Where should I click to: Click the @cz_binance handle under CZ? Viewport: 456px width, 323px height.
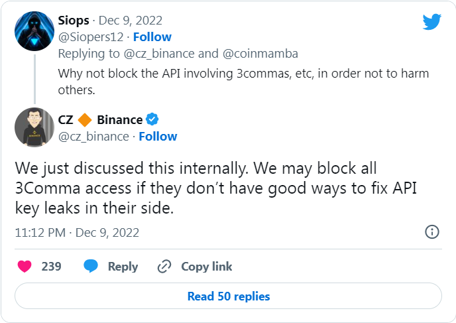click(x=93, y=136)
